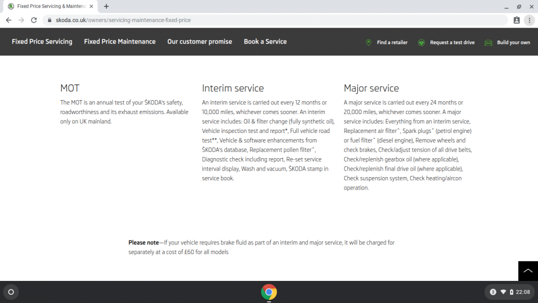Click Request a test drive link
The height and width of the screenshot is (303, 538).
pos(452,43)
